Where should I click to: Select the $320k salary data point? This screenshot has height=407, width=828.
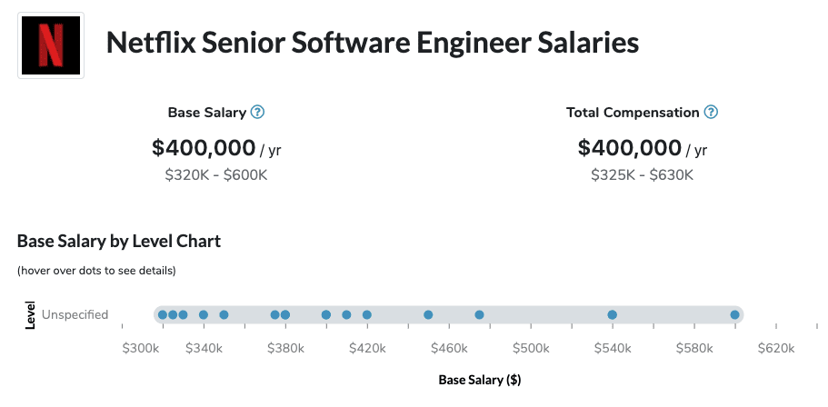pos(163,315)
